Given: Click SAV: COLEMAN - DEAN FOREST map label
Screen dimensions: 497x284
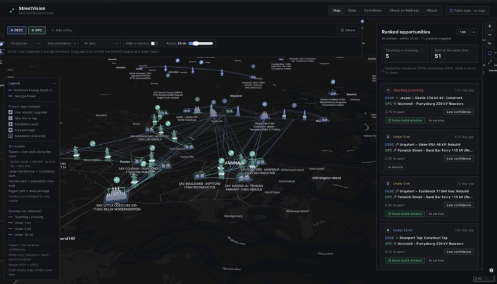Looking at the screenshot, I should click(x=139, y=170).
